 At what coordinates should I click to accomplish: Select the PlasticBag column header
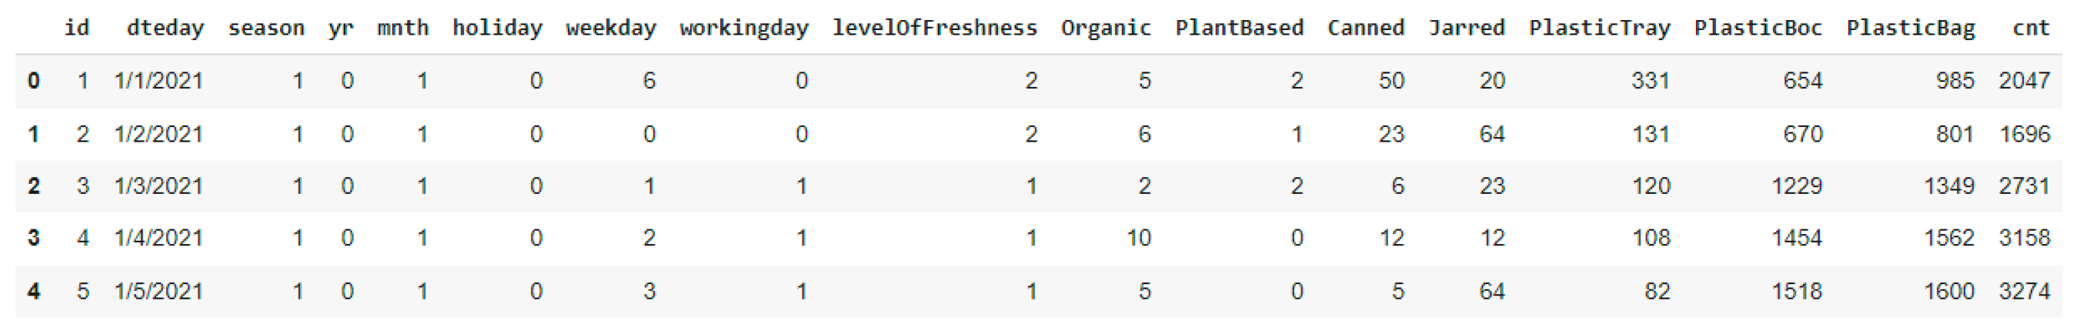tap(1910, 28)
